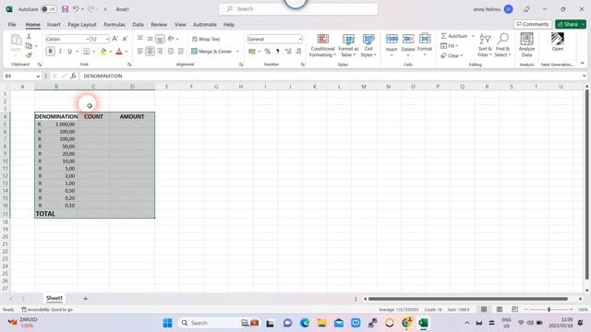Click the Comments button
Screen dimensions: 591x332
(x=533, y=24)
